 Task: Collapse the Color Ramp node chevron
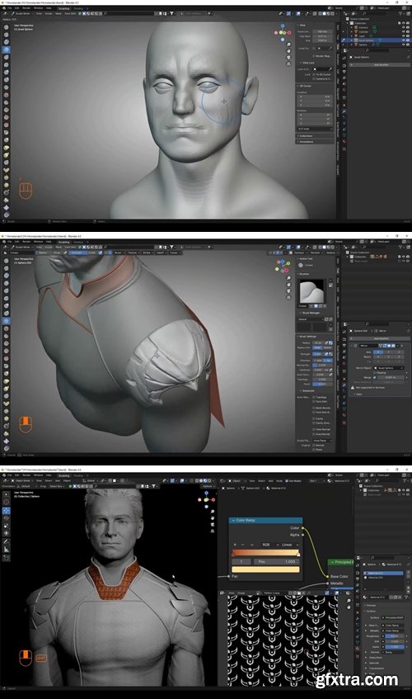pyautogui.click(x=233, y=520)
